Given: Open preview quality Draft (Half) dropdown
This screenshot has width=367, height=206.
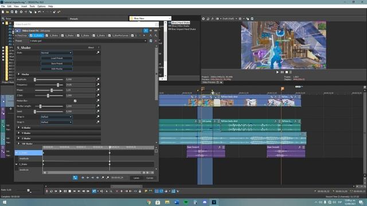Looking at the screenshot, I should 229,19.
